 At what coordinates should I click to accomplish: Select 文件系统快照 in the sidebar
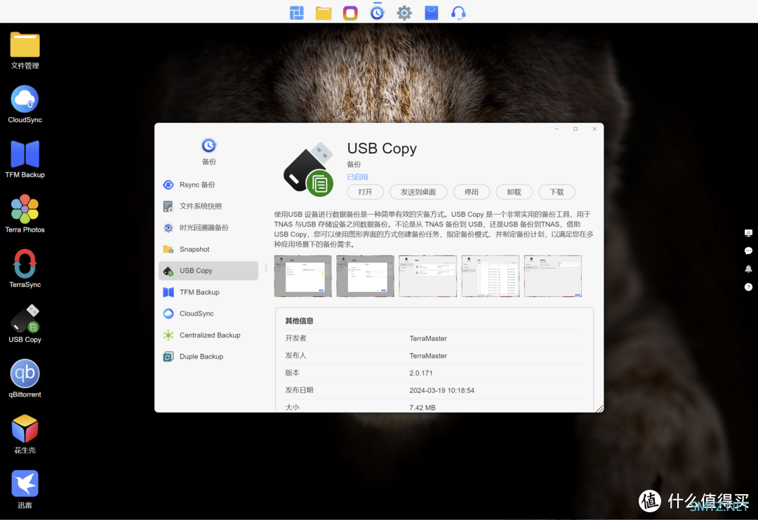coord(208,206)
